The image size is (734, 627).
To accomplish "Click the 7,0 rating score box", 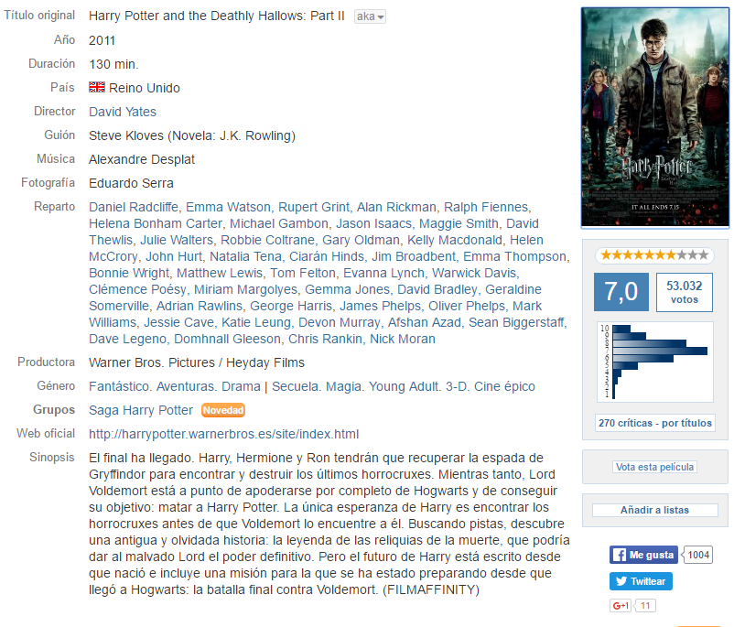I will pyautogui.click(x=621, y=292).
